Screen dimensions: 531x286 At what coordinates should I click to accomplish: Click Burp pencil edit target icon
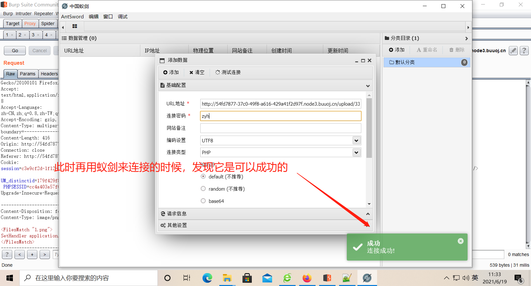click(513, 51)
